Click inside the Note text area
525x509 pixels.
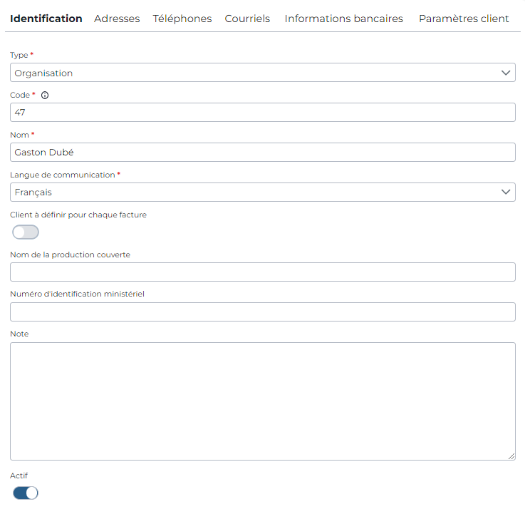point(262,401)
